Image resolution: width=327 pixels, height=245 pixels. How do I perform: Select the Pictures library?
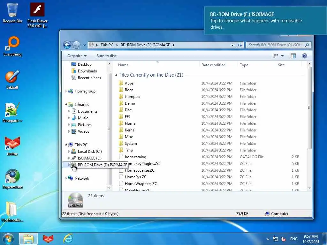click(x=84, y=125)
